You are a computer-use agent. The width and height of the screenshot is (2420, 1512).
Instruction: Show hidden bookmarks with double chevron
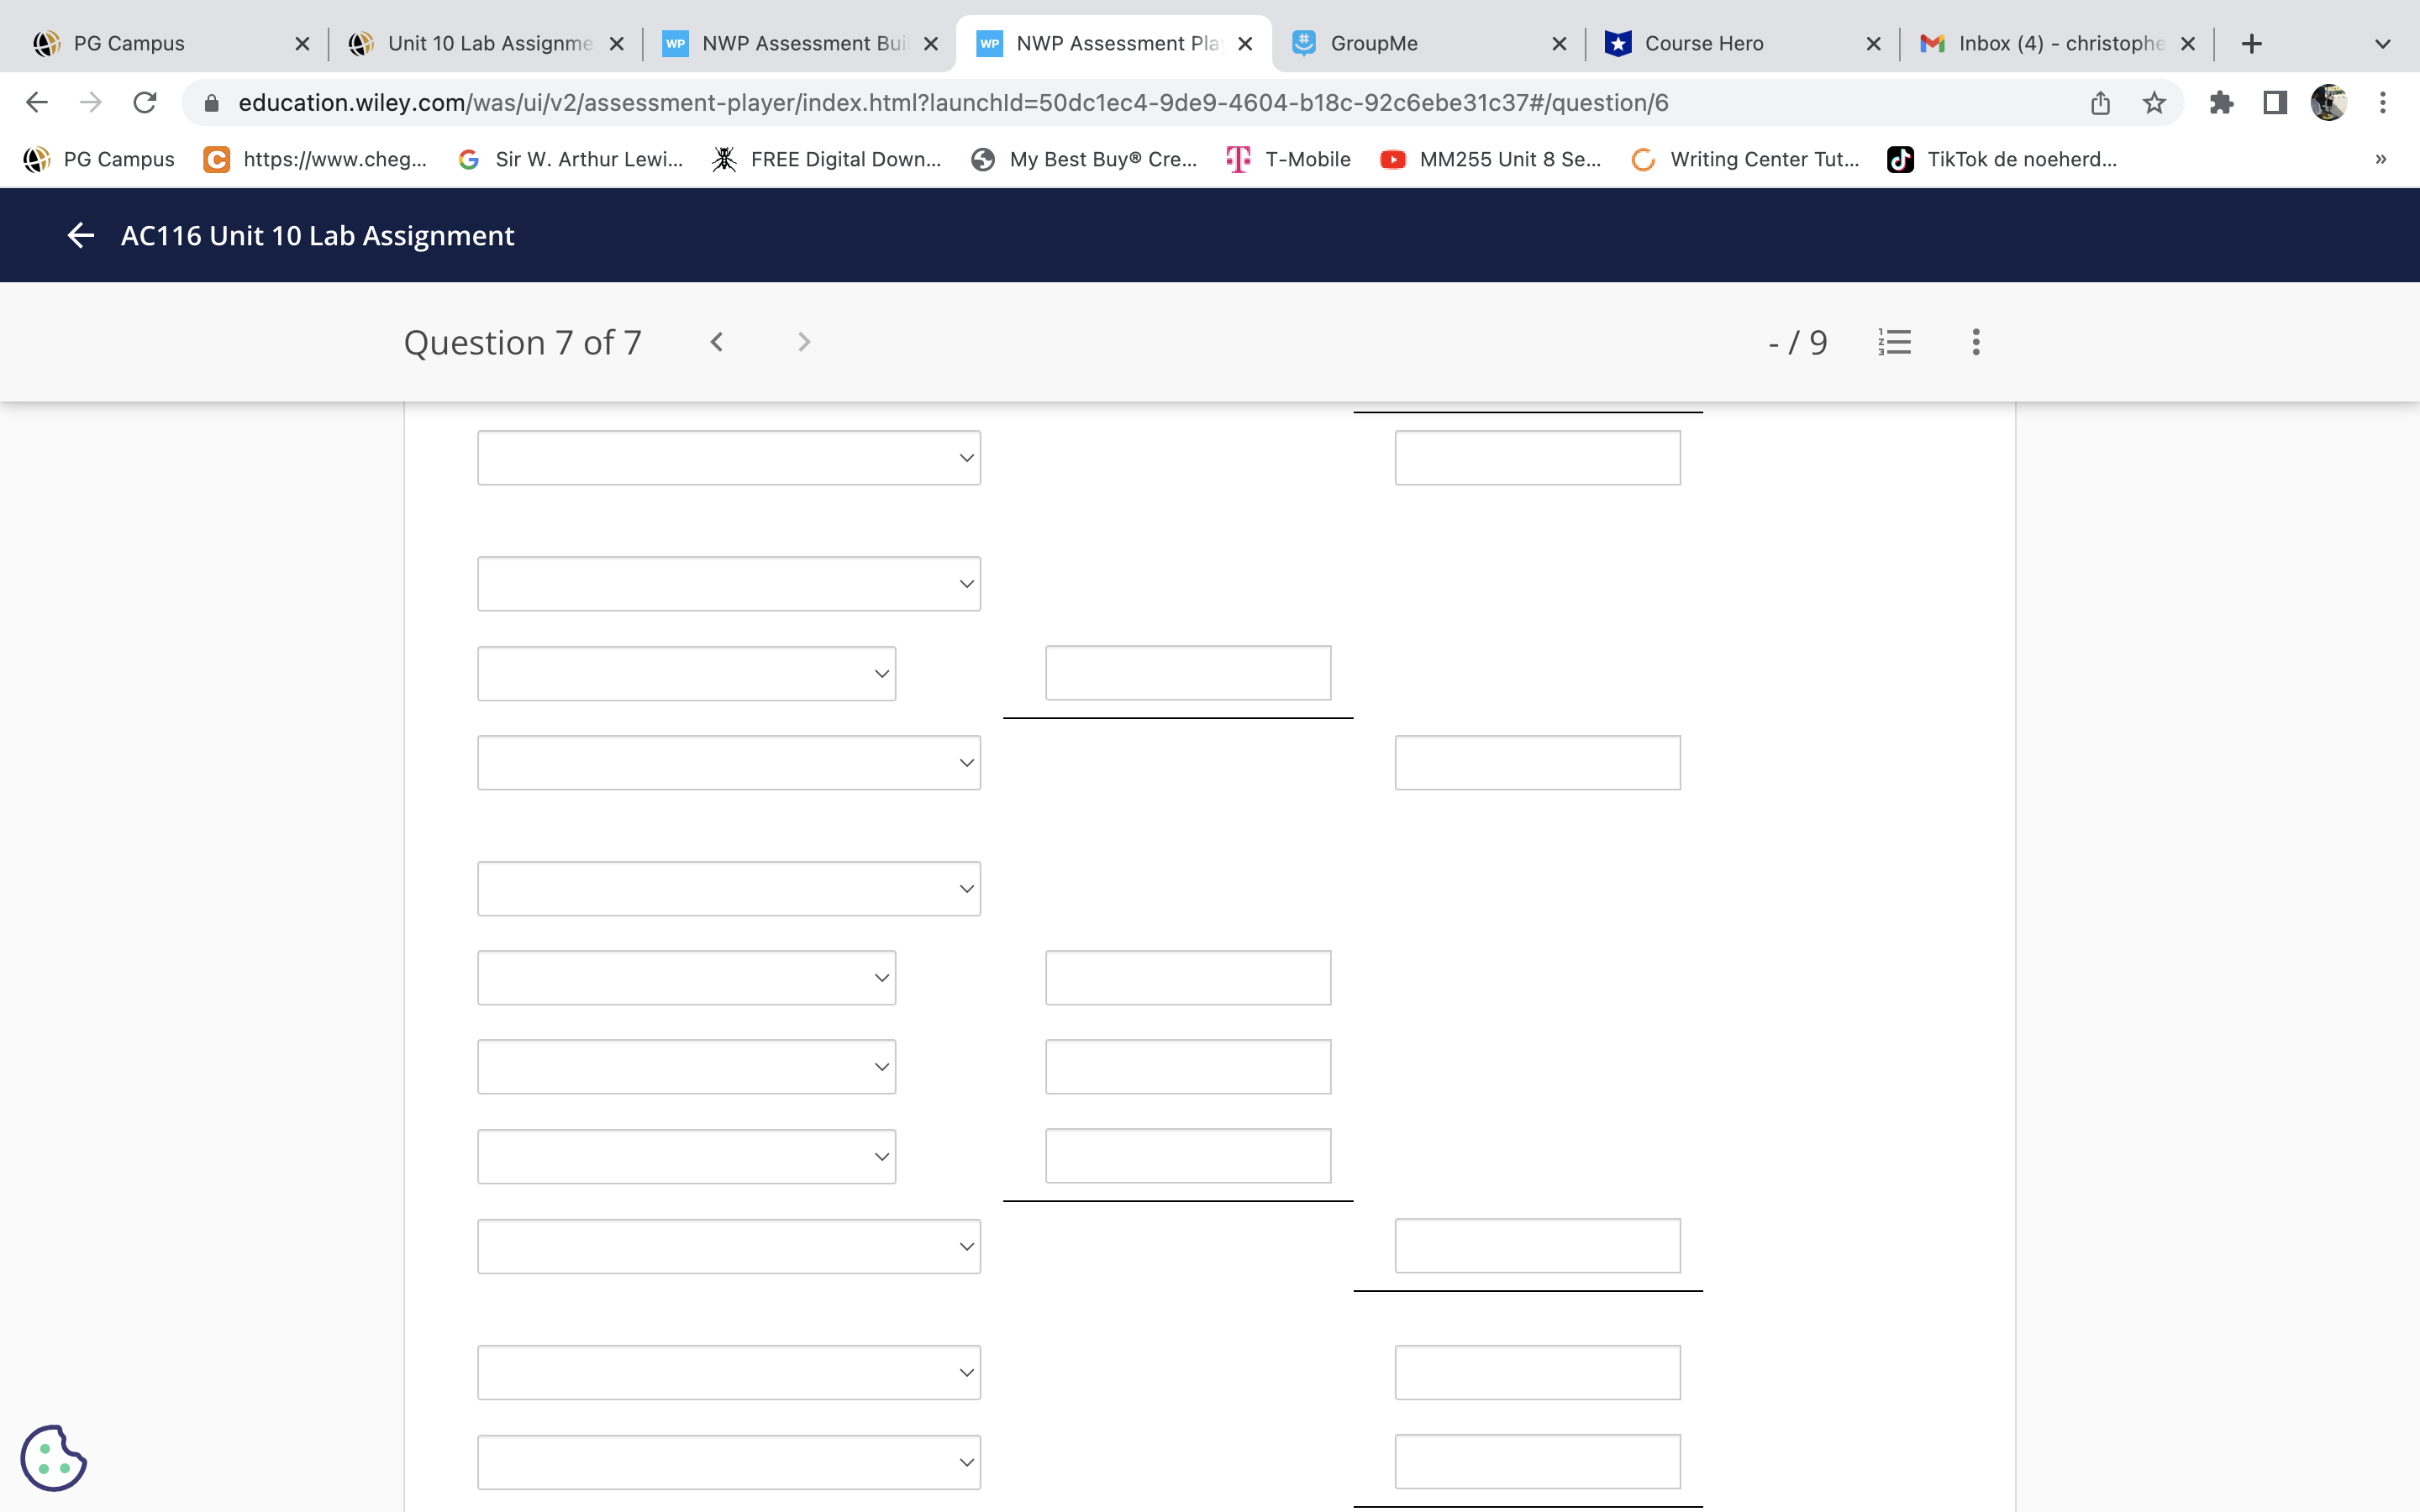2380,159
